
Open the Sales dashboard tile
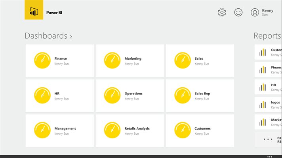click(200, 60)
